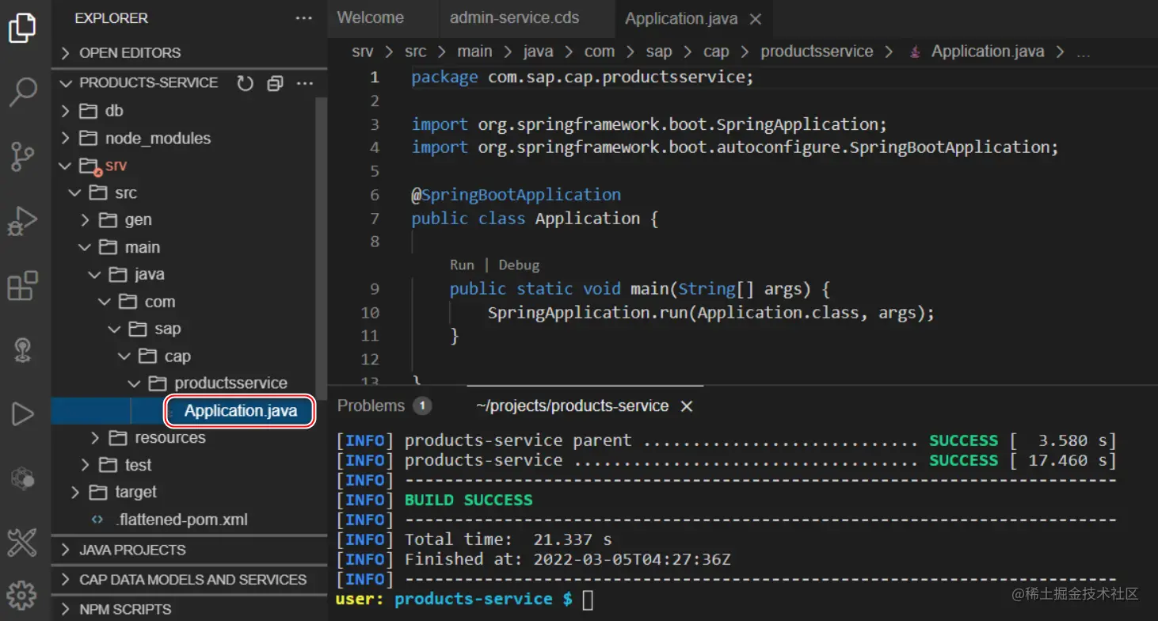Click main in the breadcrumb path
This screenshot has width=1158, height=621.
tap(474, 51)
